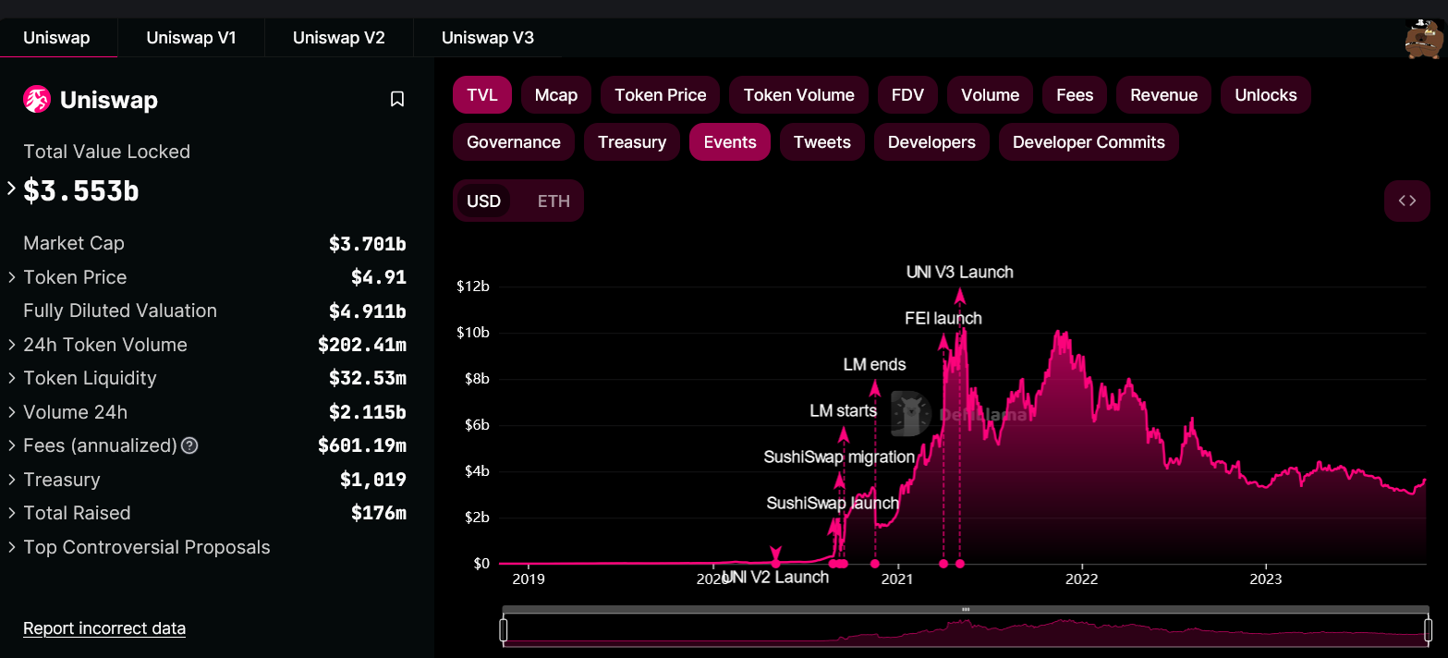Click the $3.553b TVL figure
1448x658 pixels.
[x=81, y=190]
